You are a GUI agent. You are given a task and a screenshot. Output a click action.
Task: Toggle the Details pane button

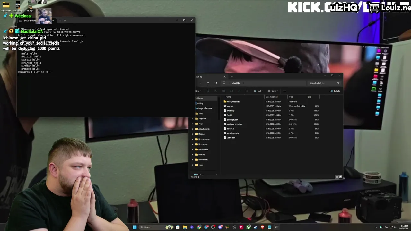[335, 91]
